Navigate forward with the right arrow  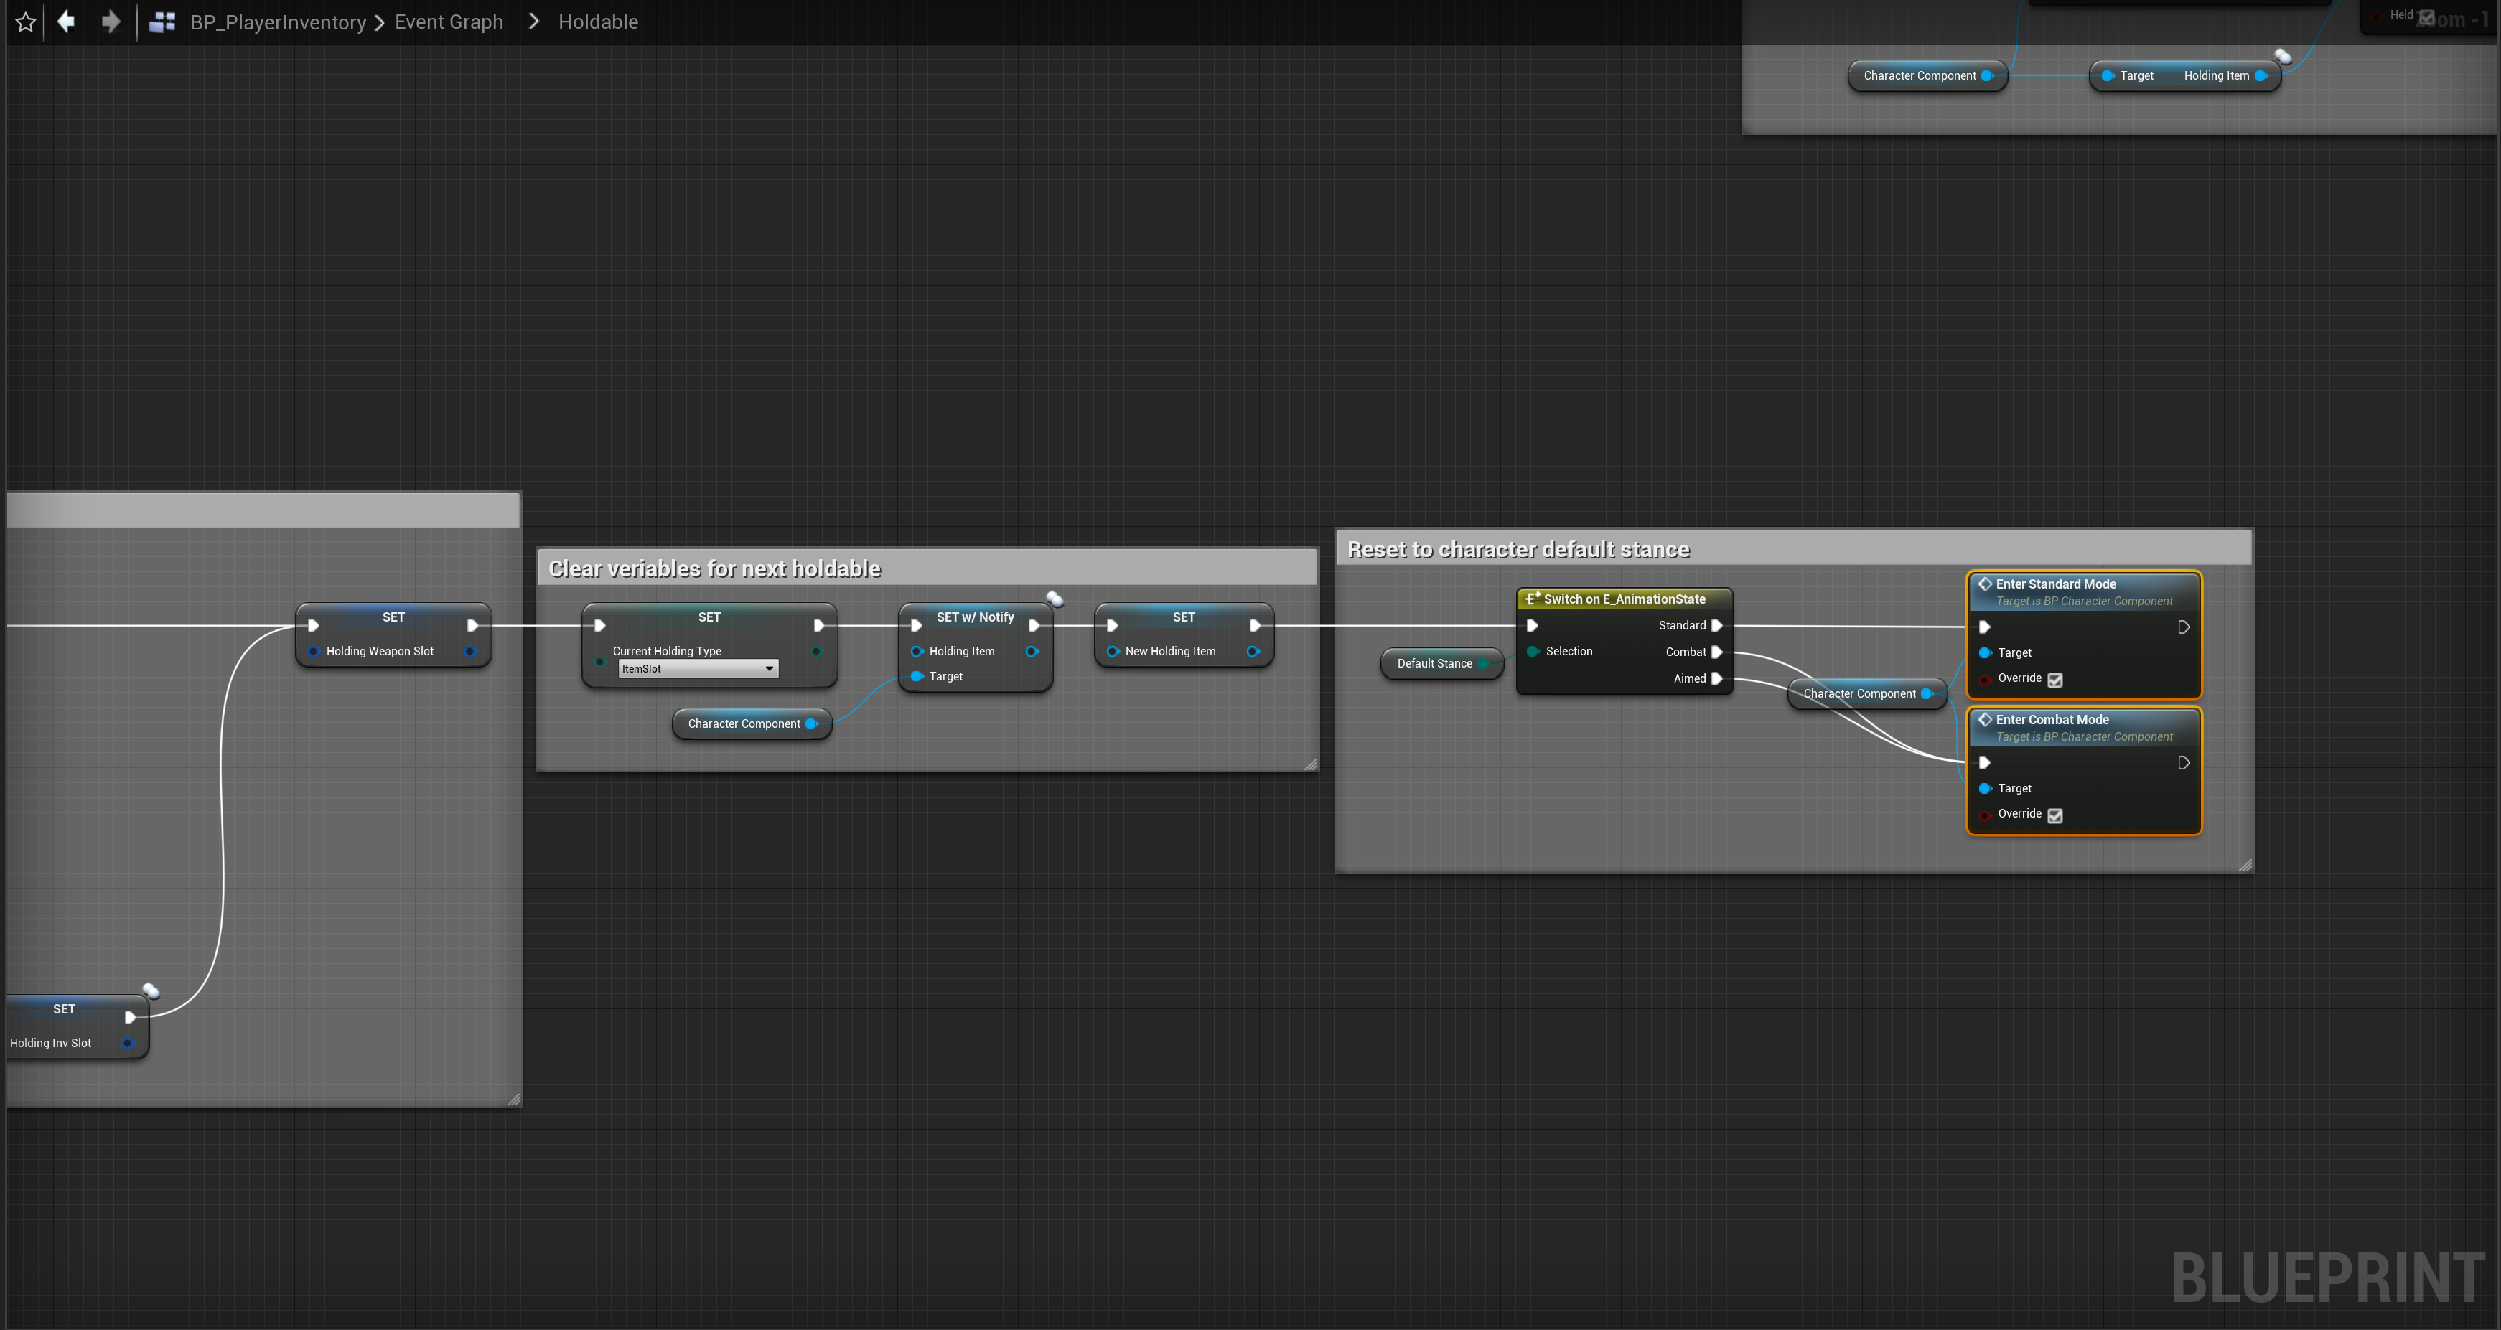111,22
